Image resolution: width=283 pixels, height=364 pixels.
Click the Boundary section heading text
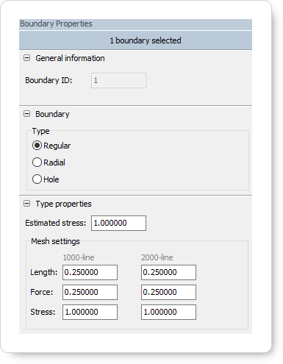52,114
